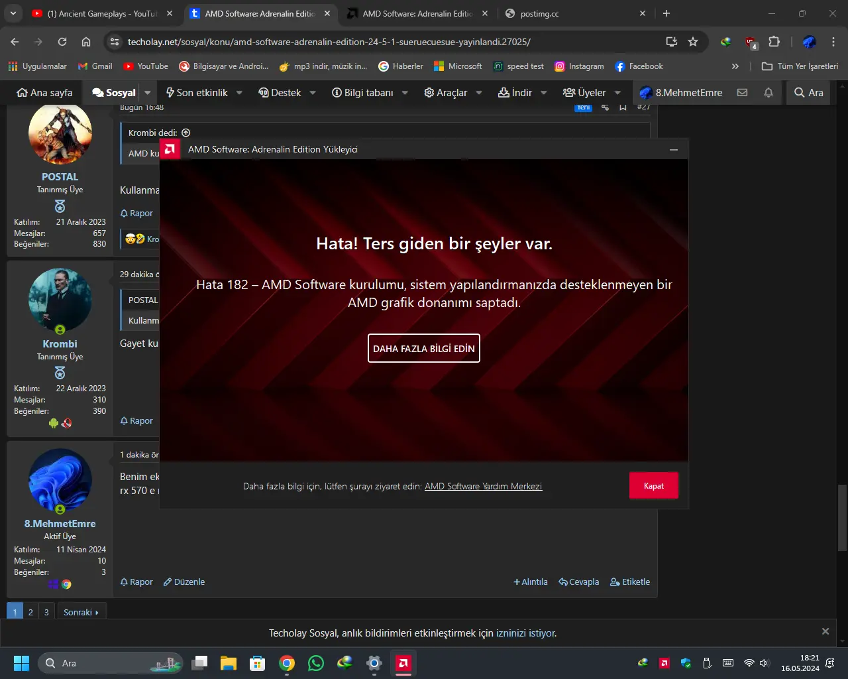Open forum inbox envelope icon
The width and height of the screenshot is (848, 679).
pos(742,92)
